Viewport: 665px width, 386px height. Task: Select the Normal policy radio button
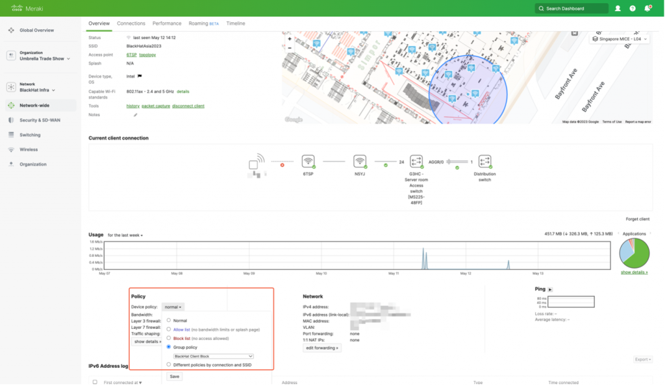(169, 320)
